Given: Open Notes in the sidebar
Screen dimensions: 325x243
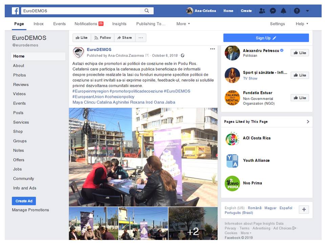Looking at the screenshot, I should tap(18, 151).
